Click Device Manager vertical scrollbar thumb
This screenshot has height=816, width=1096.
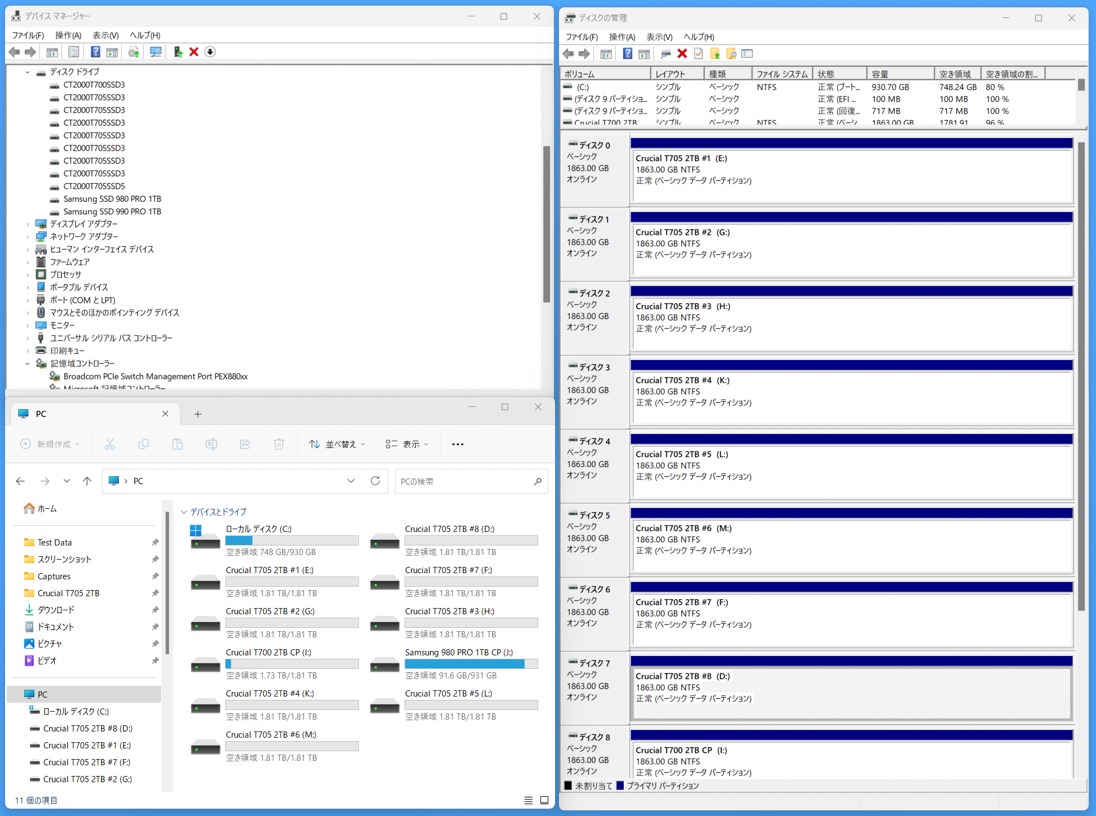tap(546, 224)
